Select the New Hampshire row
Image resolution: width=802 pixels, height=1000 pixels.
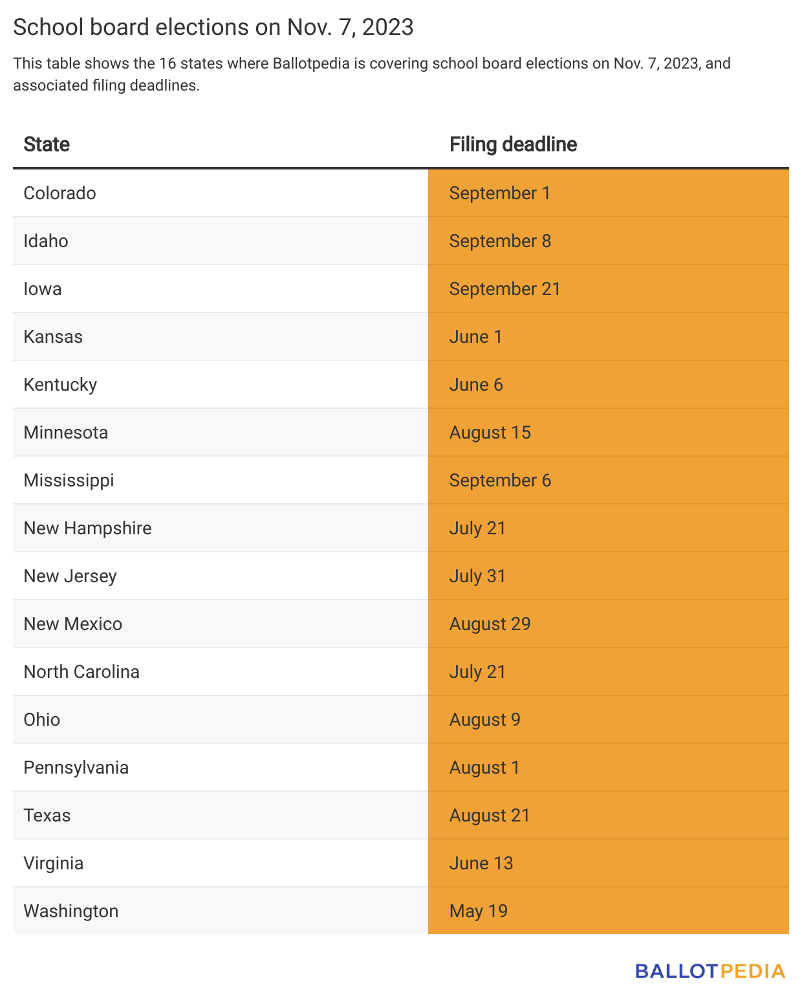pyautogui.click(x=401, y=528)
